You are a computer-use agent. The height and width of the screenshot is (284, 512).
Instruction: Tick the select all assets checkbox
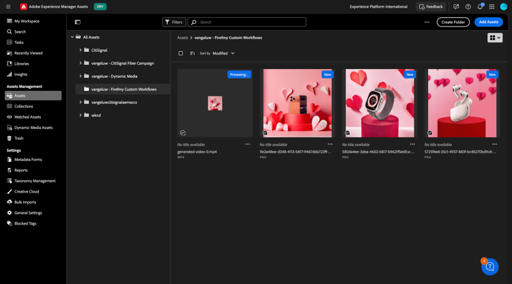point(181,53)
